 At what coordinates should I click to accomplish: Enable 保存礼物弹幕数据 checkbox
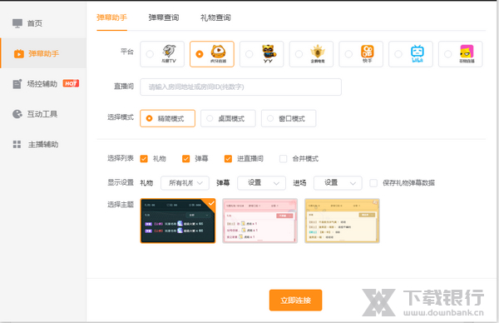[x=373, y=183]
